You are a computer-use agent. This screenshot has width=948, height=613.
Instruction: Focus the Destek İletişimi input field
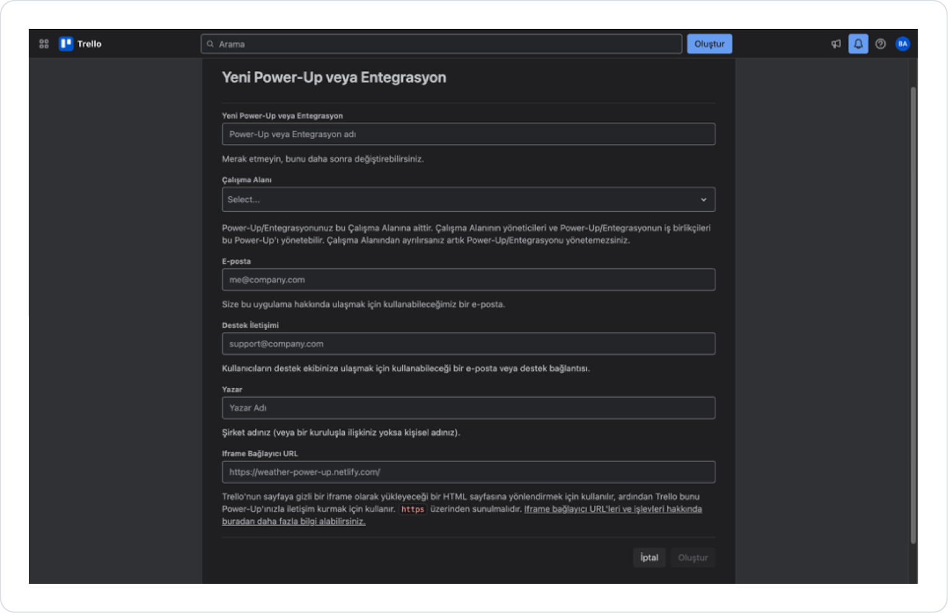468,344
